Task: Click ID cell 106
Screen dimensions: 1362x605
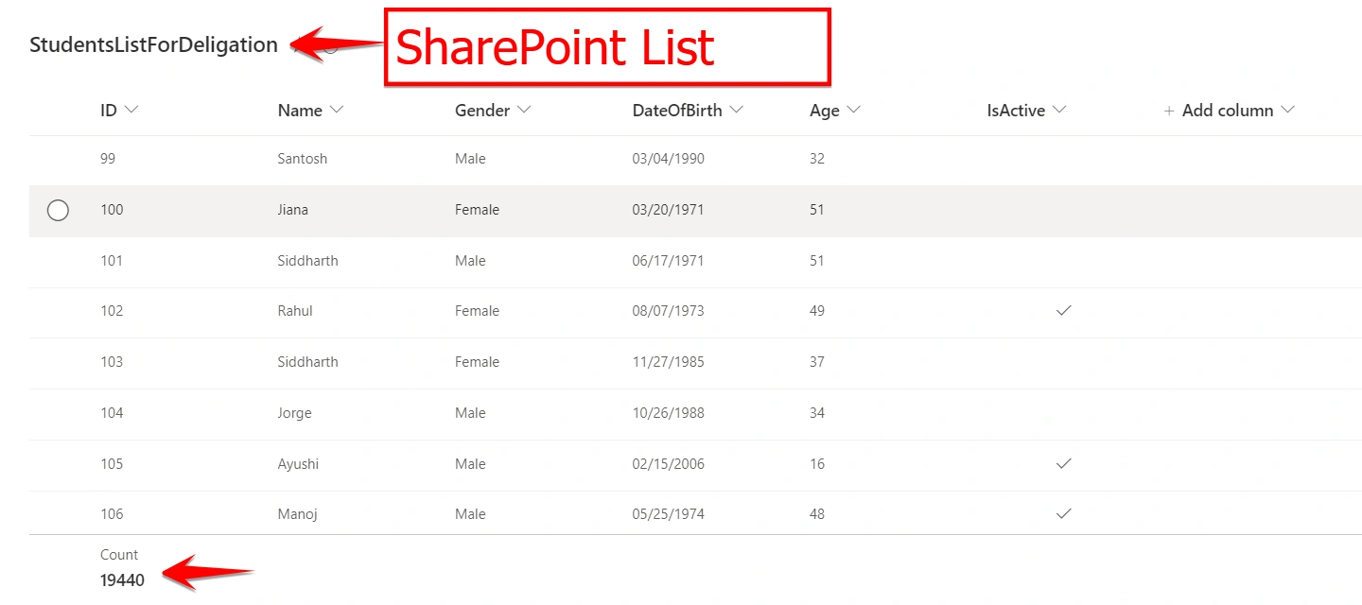Action: [x=112, y=514]
